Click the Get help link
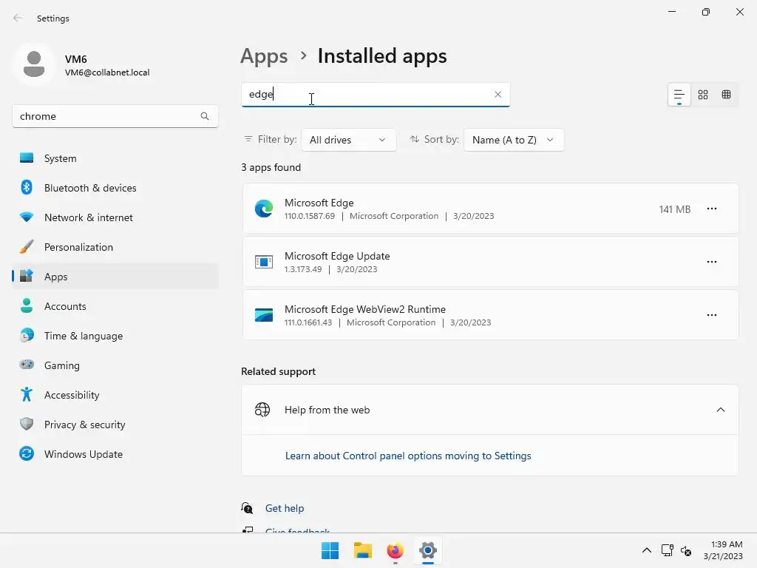Image resolution: width=757 pixels, height=568 pixels. (285, 508)
